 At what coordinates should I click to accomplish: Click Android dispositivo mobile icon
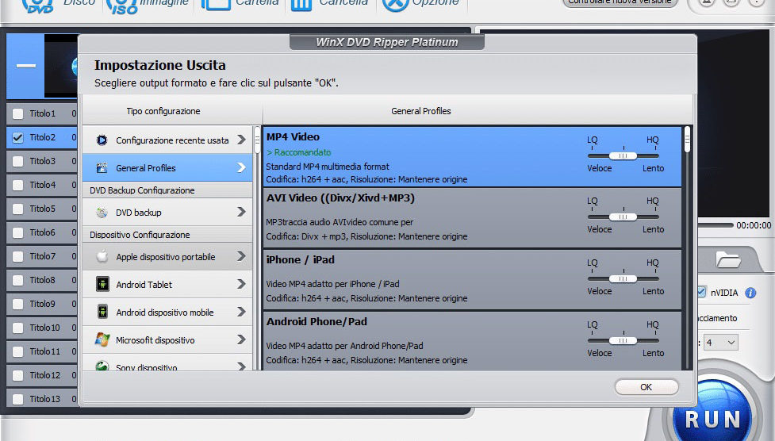(x=102, y=312)
